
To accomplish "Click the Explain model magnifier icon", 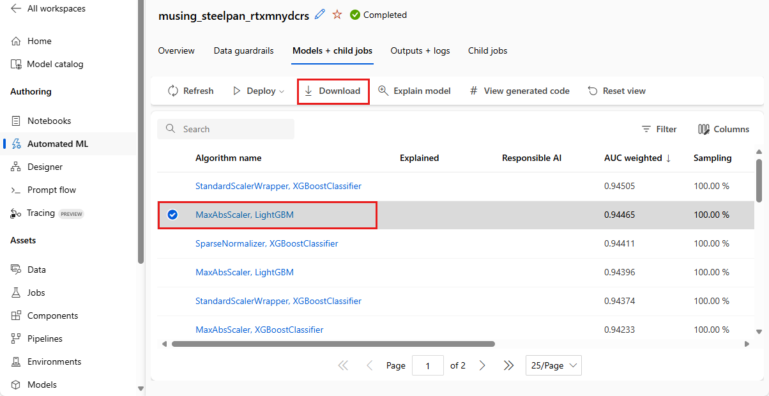I will pos(383,91).
